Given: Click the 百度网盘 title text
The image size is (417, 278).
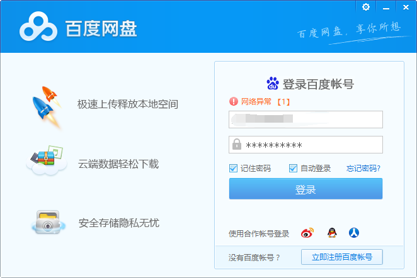Looking at the screenshot, I should (x=101, y=28).
